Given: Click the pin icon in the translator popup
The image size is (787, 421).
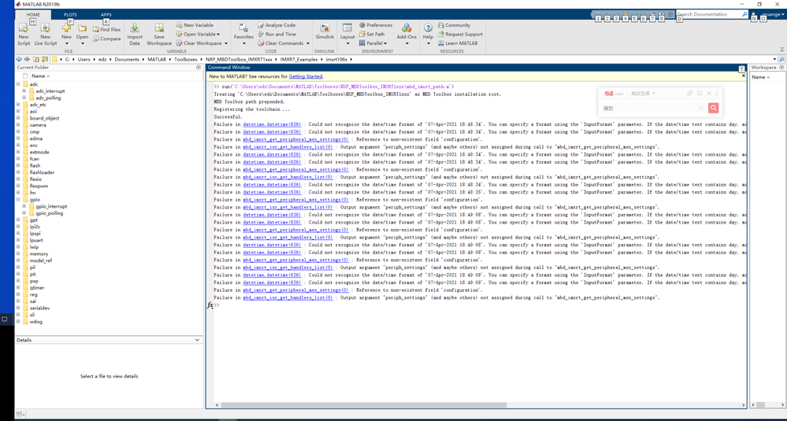Looking at the screenshot, I should pos(689,93).
